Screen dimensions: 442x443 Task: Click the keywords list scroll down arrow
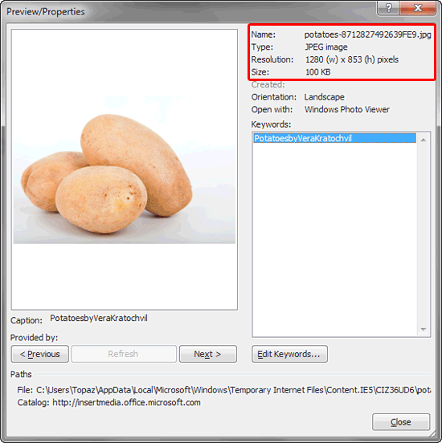(x=424, y=329)
